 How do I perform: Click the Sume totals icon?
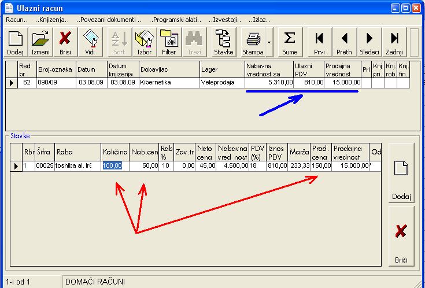point(290,42)
